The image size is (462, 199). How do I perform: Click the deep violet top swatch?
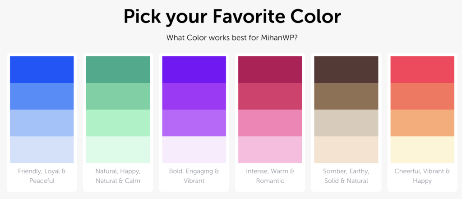point(194,70)
